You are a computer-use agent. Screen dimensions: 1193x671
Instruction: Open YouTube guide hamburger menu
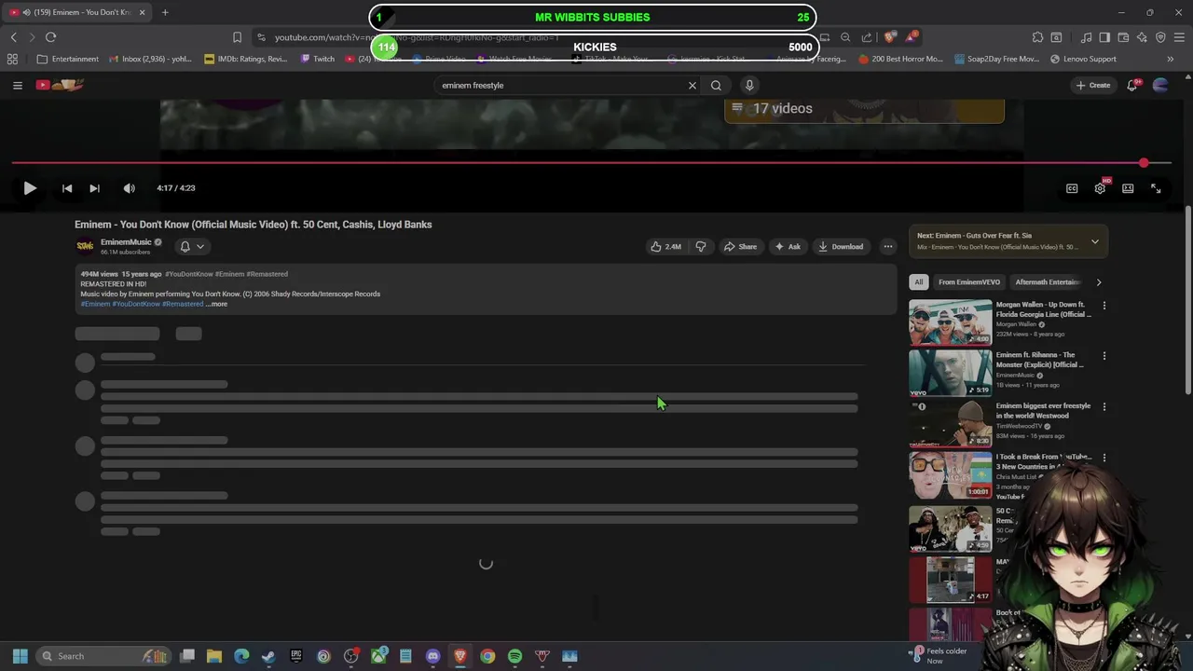17,85
